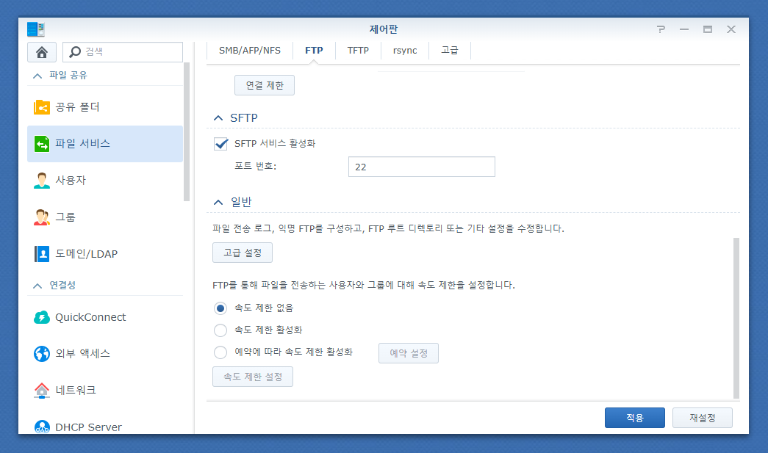The width and height of the screenshot is (768, 453).
Task: Select 속도 제한 활성화 radio button
Action: coord(220,330)
